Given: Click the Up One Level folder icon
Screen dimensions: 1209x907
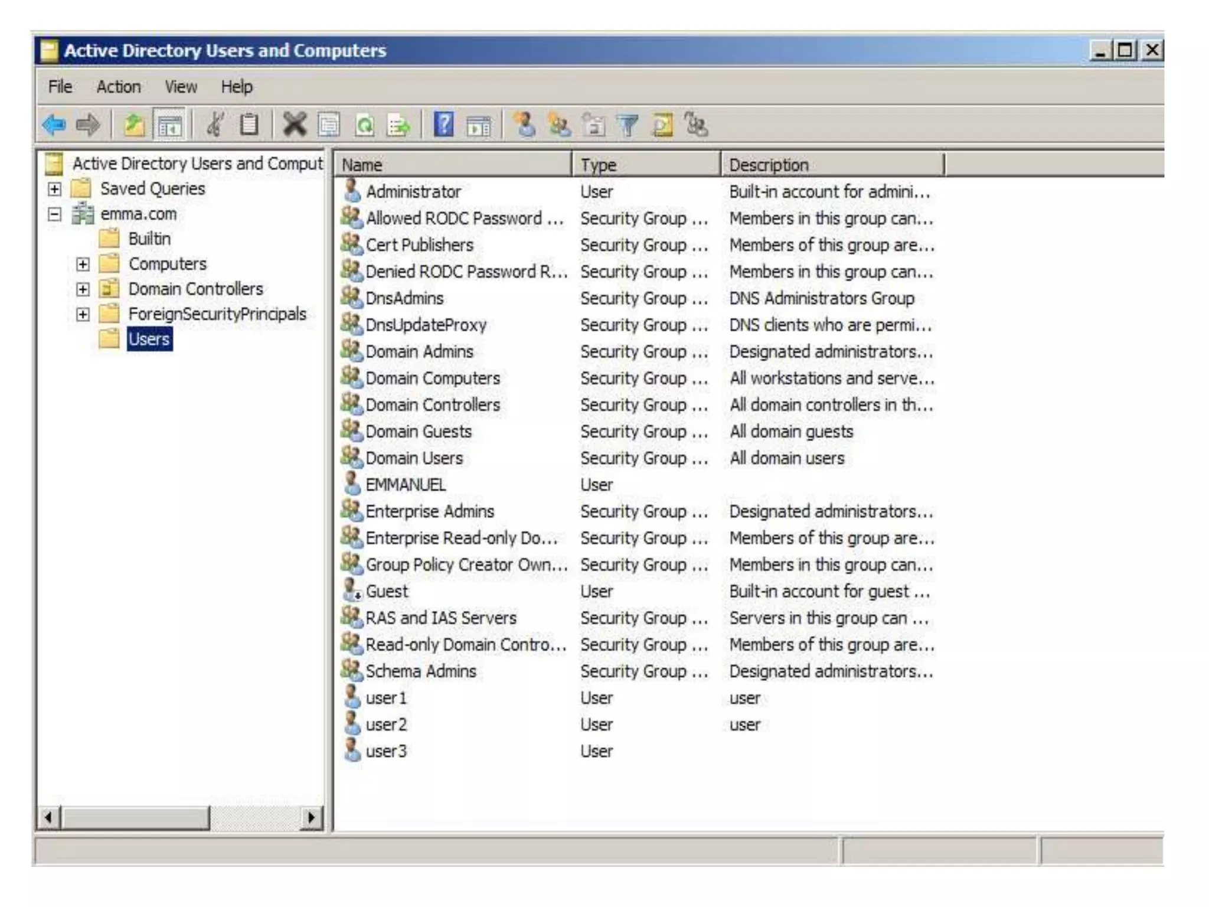Looking at the screenshot, I should 134,125.
